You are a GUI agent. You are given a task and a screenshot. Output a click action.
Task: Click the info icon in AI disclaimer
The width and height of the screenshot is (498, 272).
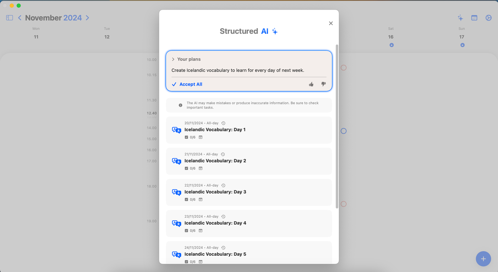180,105
